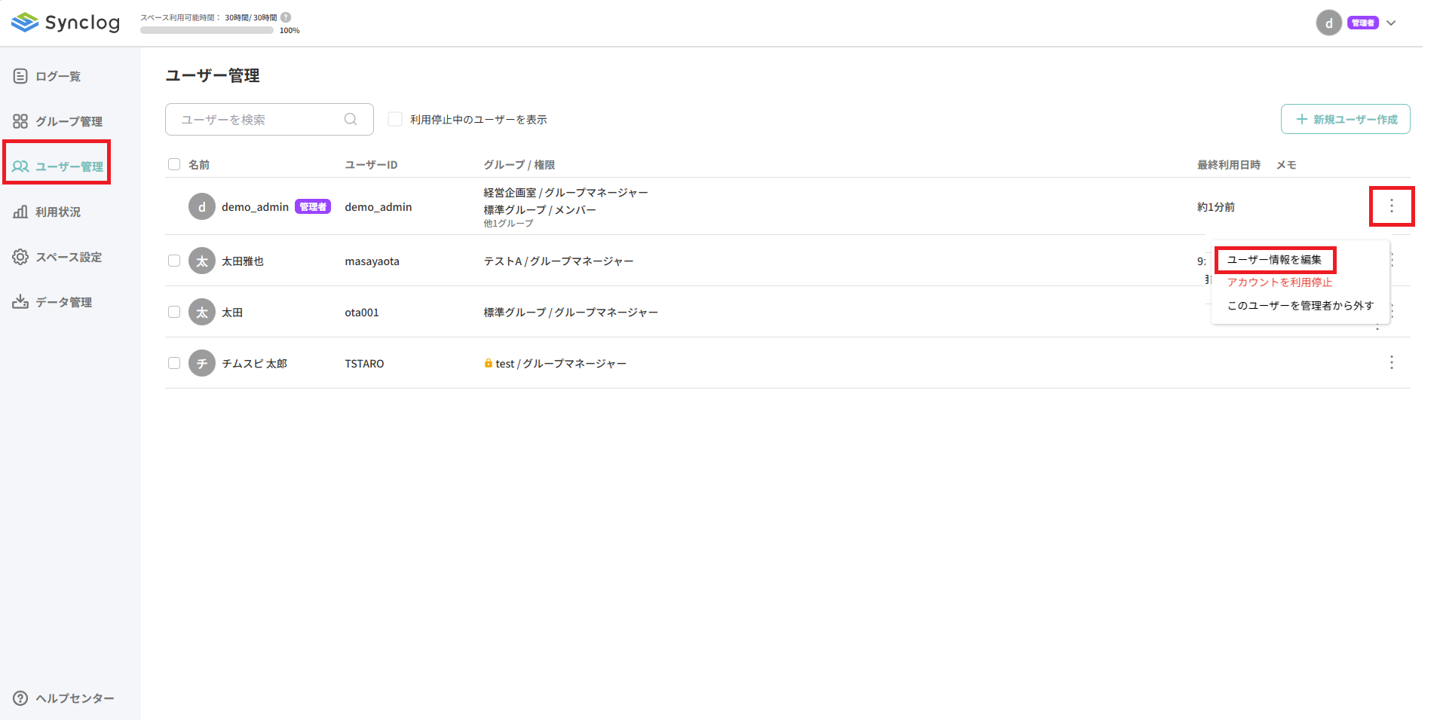Select ユーザー情報を編集 from the context menu
The height and width of the screenshot is (720, 1446).
[x=1273, y=259]
